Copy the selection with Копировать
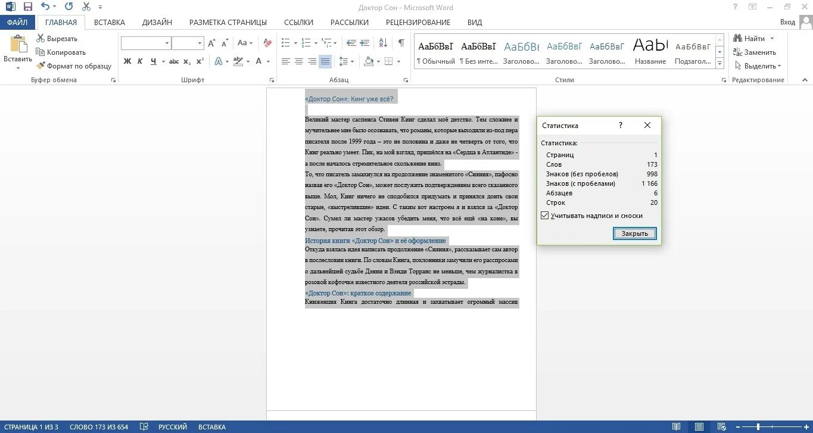 click(60, 52)
